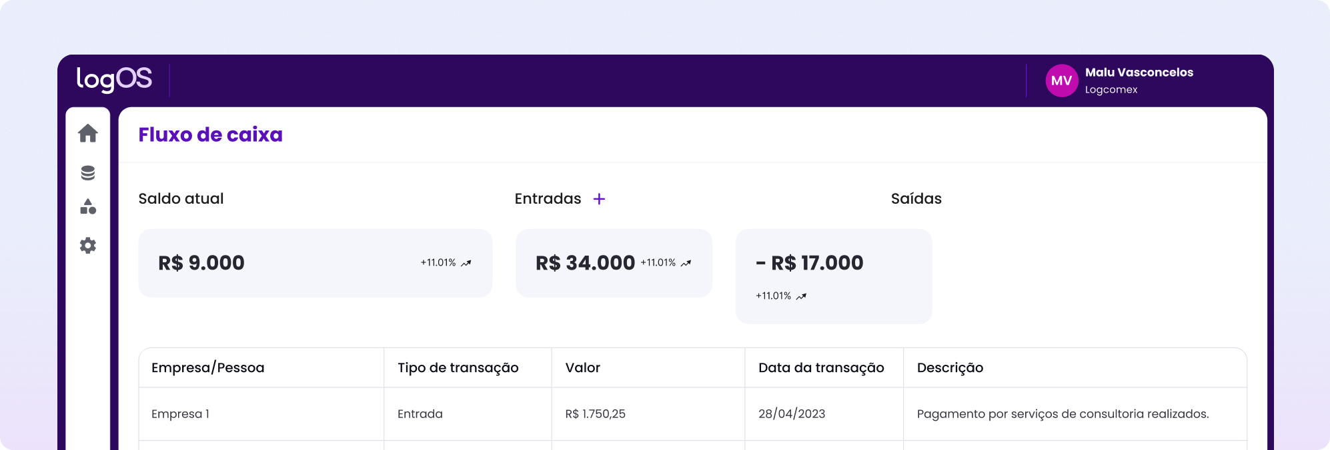Open Malu Vasconcelos profile name

[1139, 73]
